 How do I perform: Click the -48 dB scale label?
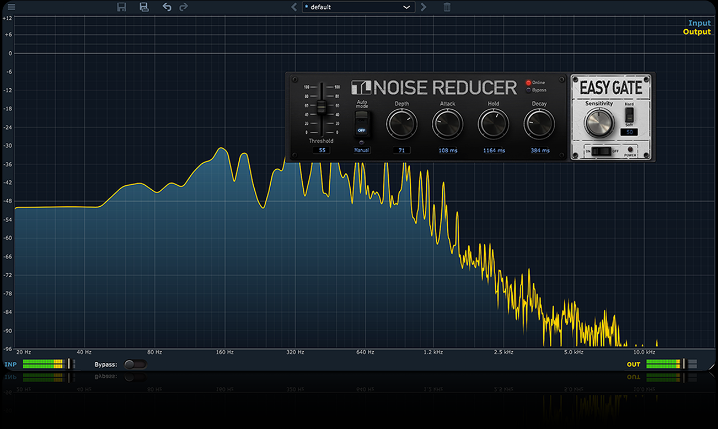[x=7, y=201]
